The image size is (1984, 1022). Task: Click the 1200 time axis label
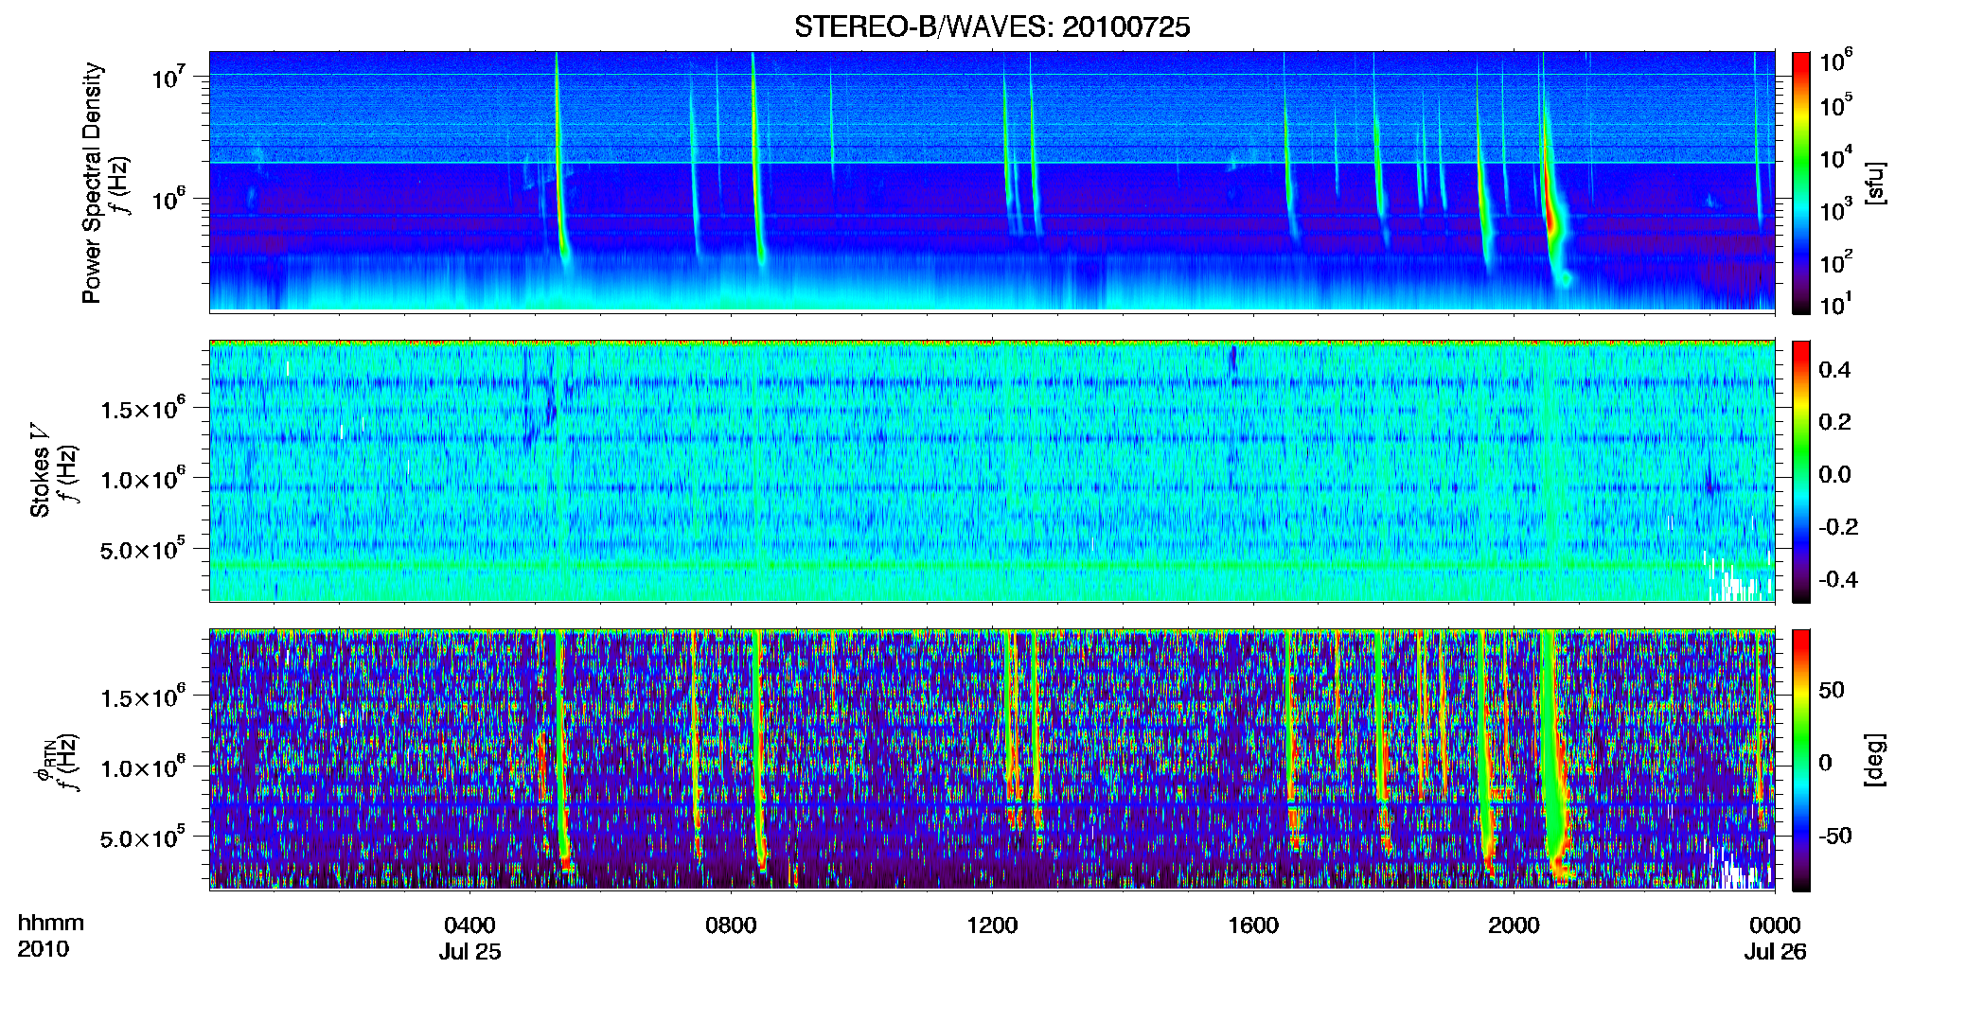point(992,925)
